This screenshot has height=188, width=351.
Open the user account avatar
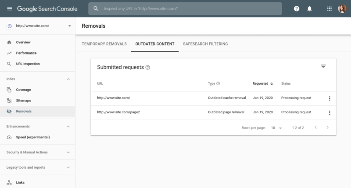tap(342, 9)
